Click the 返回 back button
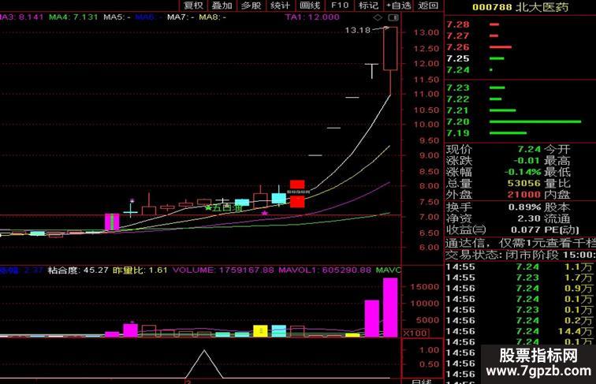The height and width of the screenshot is (384, 596). pyautogui.click(x=428, y=6)
